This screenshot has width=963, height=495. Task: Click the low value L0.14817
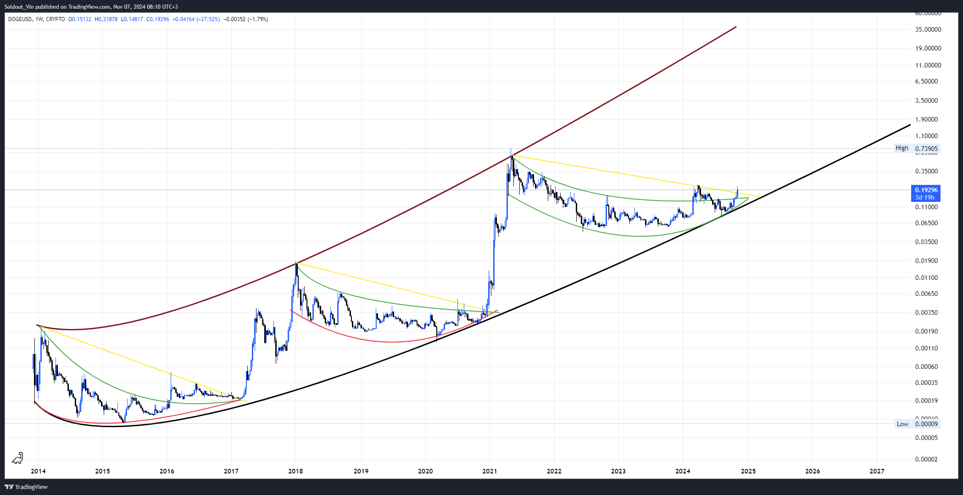point(132,19)
